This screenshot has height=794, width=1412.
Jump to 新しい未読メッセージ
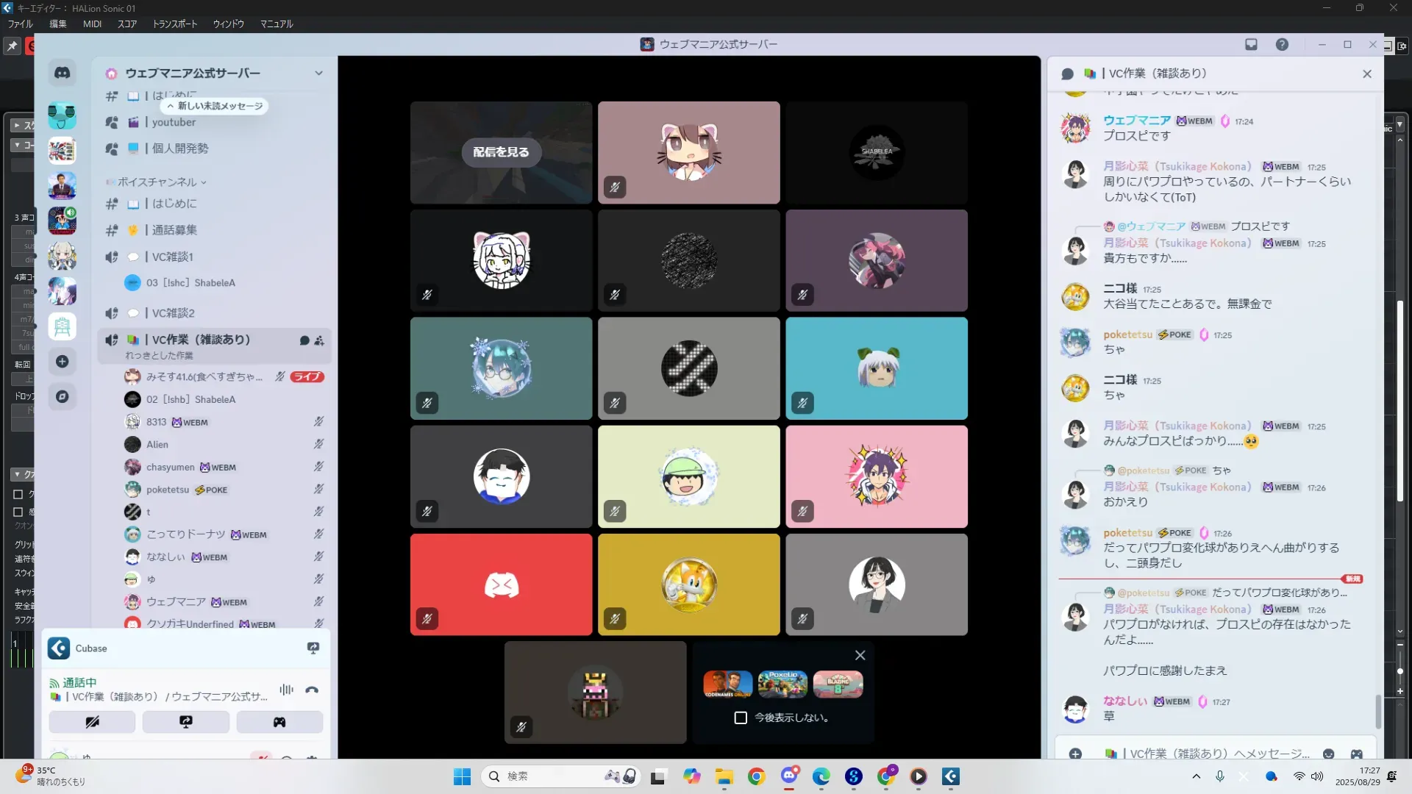point(214,106)
